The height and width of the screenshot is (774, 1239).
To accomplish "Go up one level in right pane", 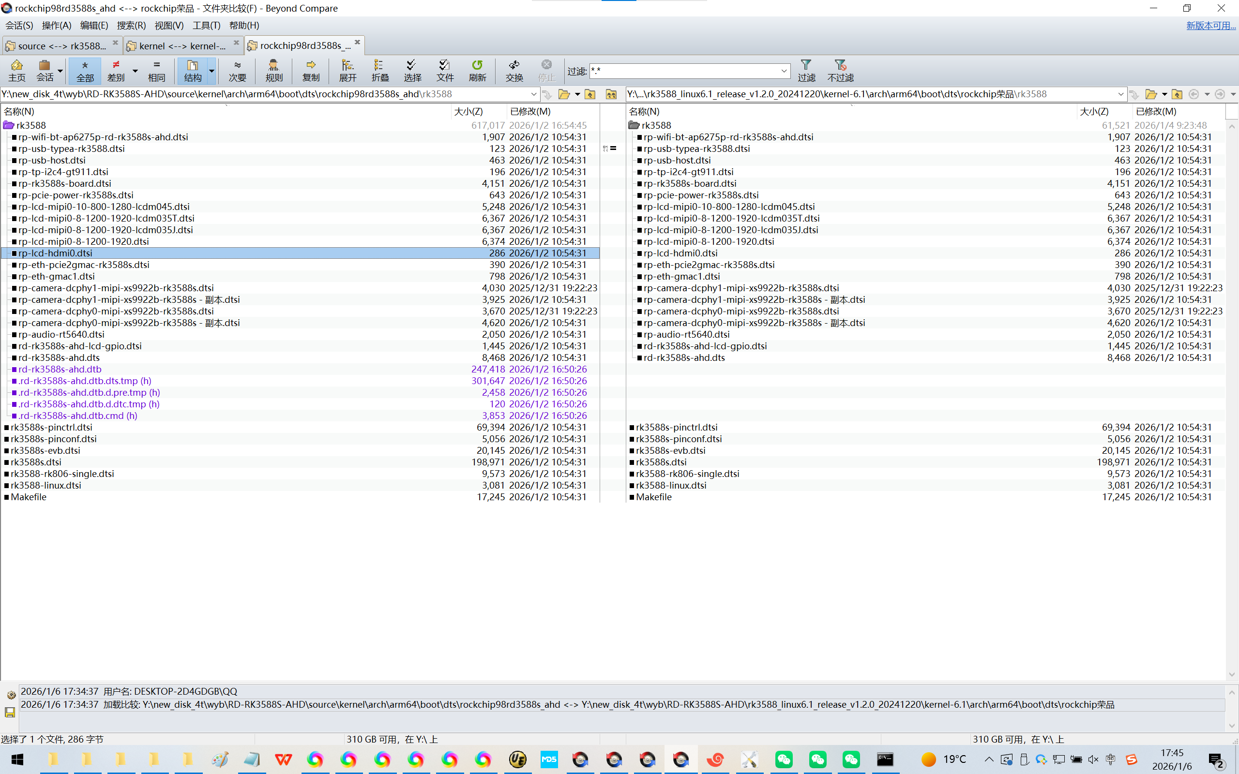I will click(1177, 94).
